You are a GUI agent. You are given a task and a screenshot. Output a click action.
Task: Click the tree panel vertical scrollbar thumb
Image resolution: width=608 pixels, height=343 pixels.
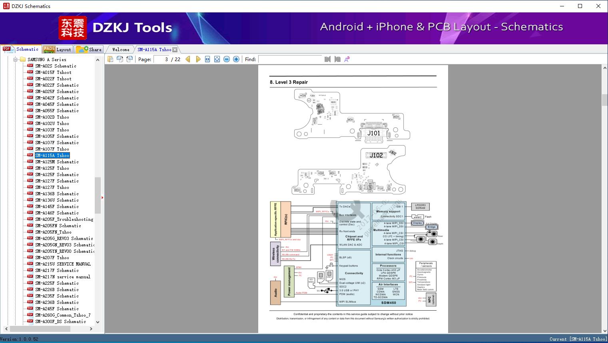[98, 196]
